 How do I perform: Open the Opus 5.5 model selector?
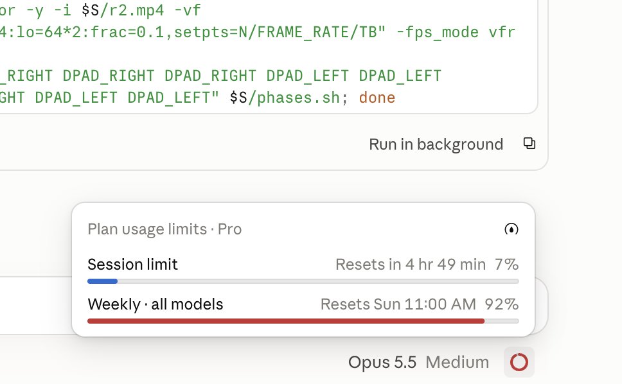click(x=382, y=362)
